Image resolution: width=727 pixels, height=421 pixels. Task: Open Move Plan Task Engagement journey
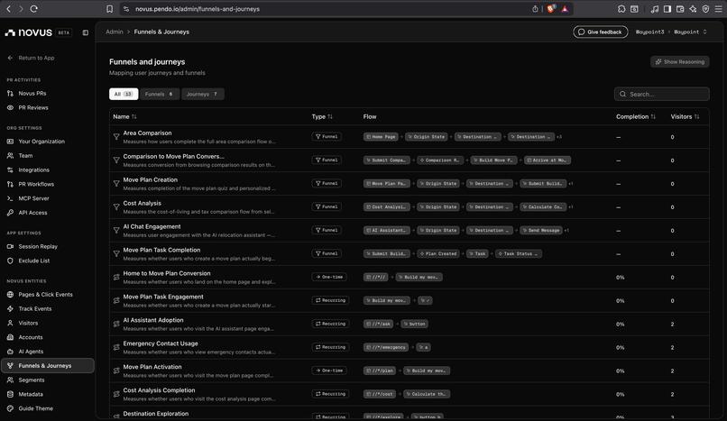click(x=409, y=300)
